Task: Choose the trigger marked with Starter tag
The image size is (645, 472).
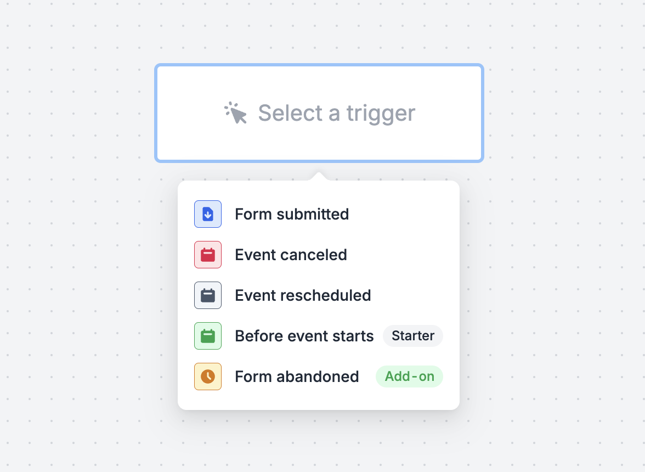Action: 318,336
